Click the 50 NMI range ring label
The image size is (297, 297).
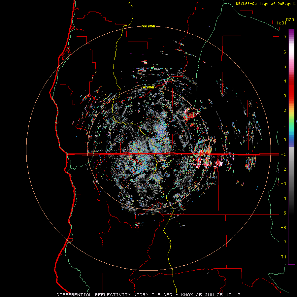pos(148,87)
